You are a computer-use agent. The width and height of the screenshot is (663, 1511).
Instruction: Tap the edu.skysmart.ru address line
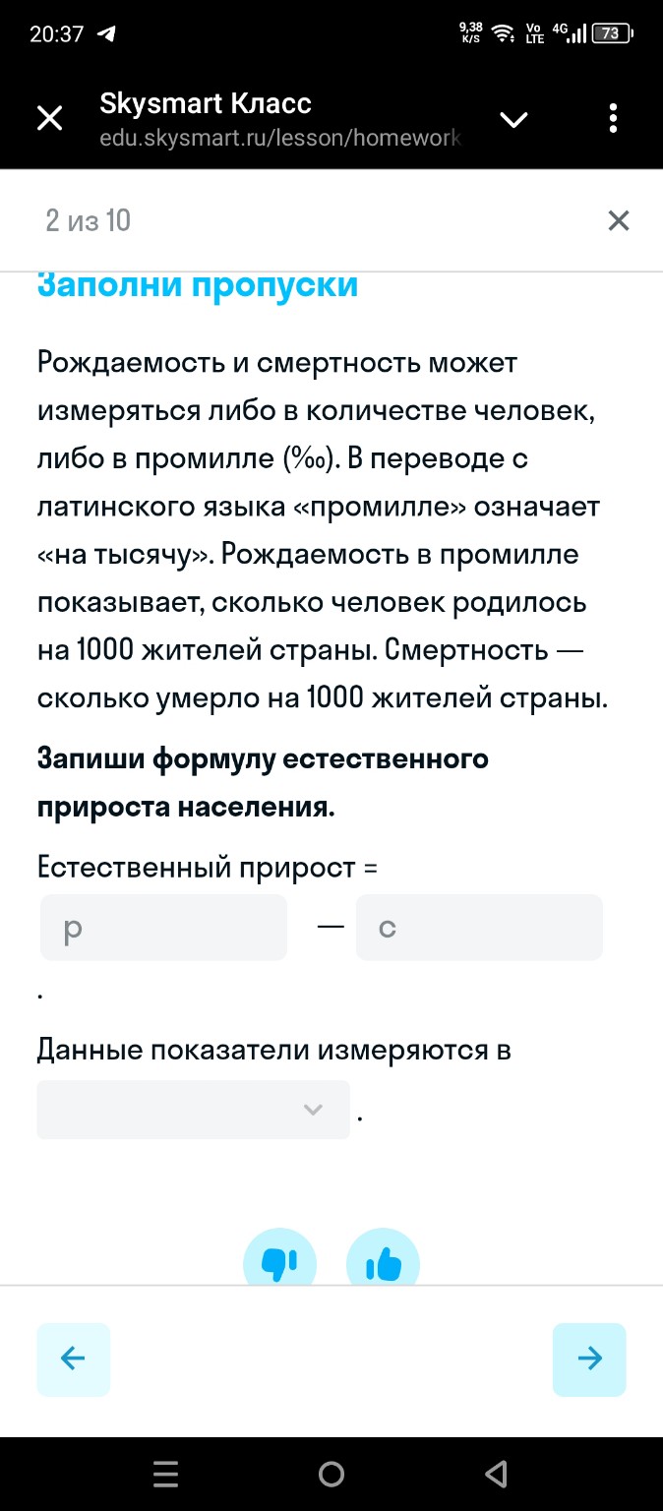278,138
